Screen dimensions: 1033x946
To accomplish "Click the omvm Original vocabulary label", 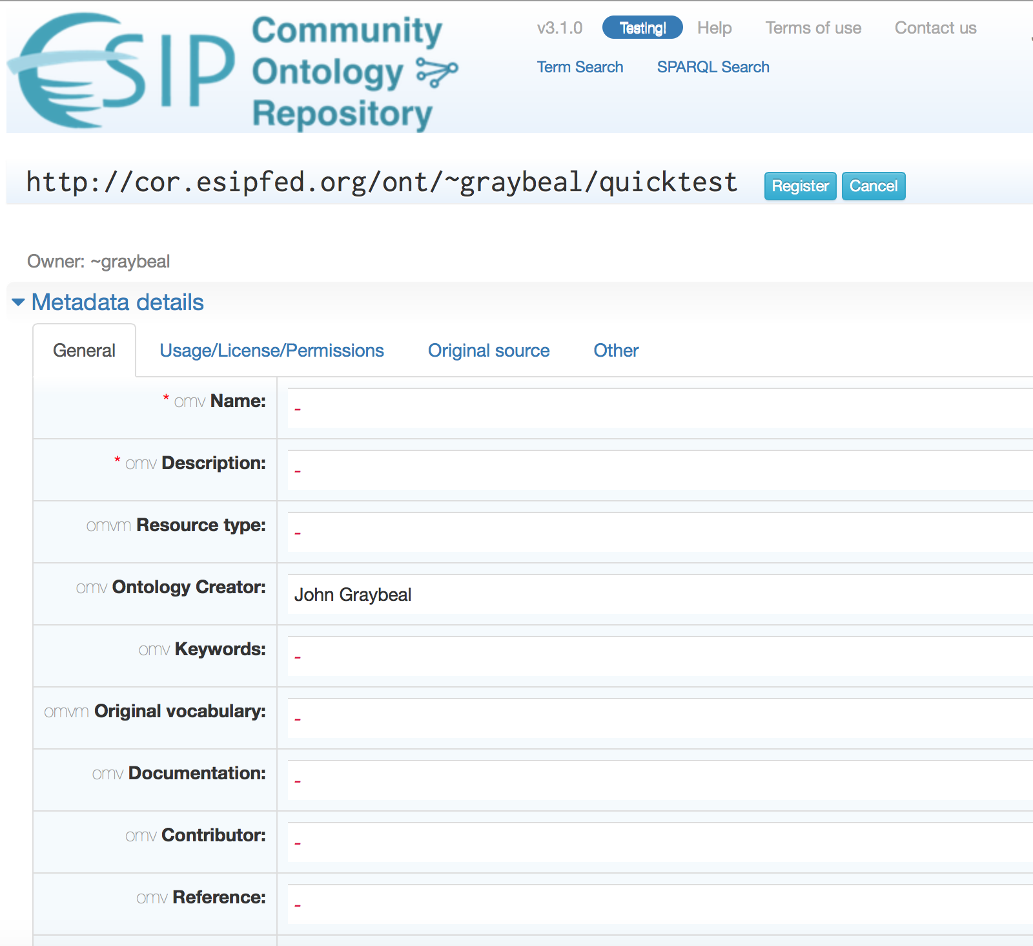I will (155, 711).
